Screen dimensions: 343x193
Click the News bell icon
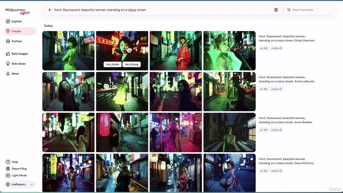pyautogui.click(x=8, y=74)
